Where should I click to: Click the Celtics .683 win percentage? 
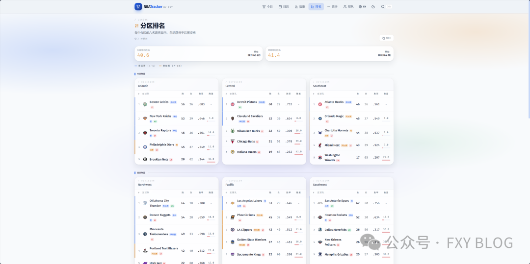click(201, 104)
